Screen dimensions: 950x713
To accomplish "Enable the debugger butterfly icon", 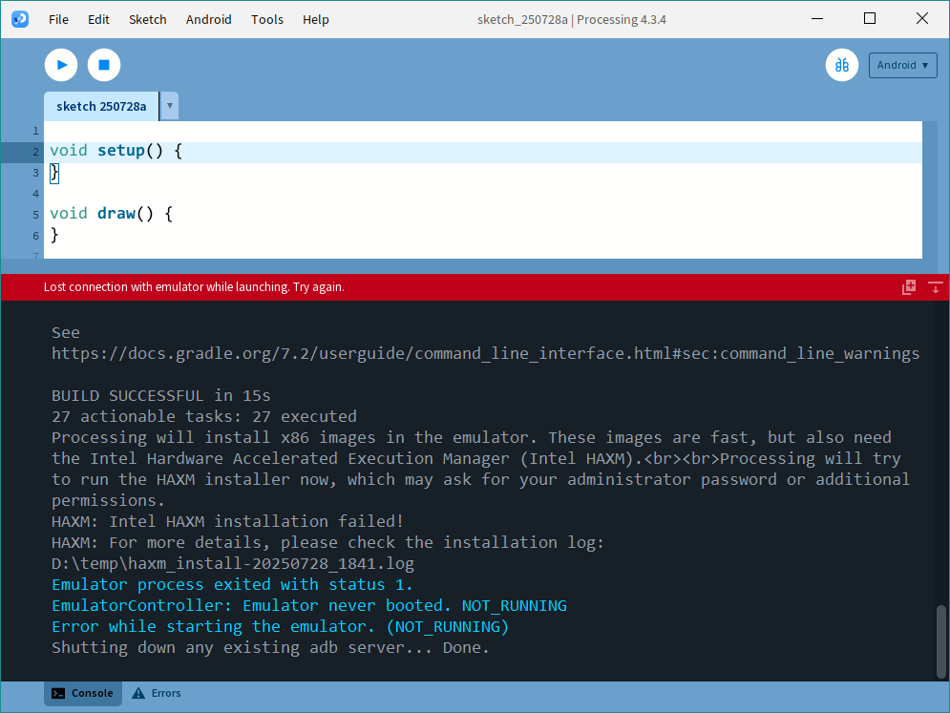I will pyautogui.click(x=841, y=65).
